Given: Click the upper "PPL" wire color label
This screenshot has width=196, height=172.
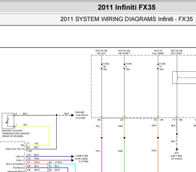Looking at the screenshot, I should 98,126.
